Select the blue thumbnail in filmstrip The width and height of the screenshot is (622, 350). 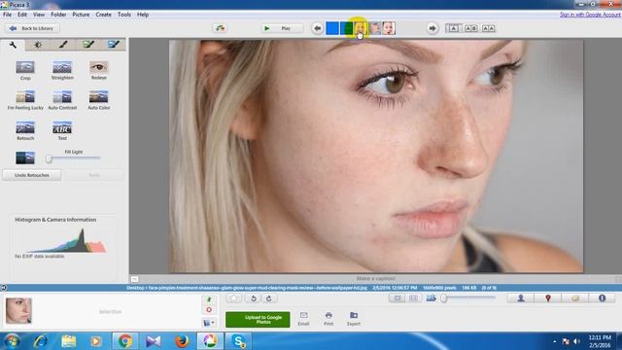pos(332,28)
